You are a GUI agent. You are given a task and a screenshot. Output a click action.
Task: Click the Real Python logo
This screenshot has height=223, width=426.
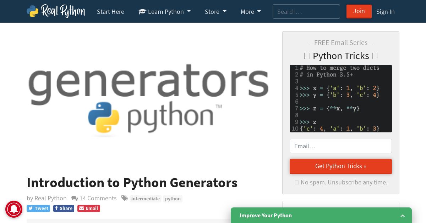click(56, 11)
